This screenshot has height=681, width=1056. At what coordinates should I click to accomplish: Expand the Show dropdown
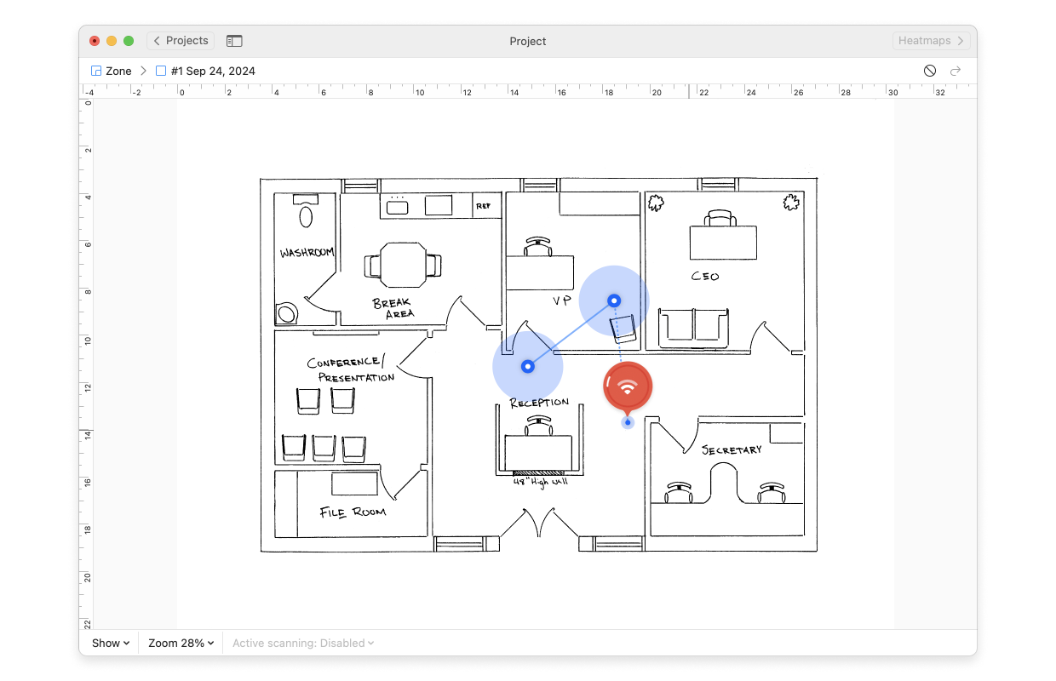(111, 644)
